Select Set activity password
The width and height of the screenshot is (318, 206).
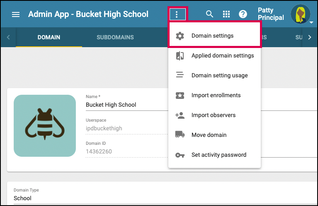[214, 155]
